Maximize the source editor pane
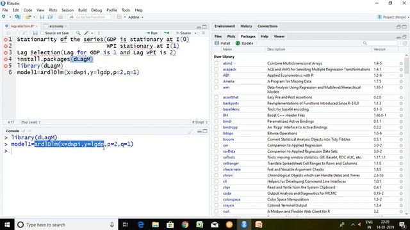This screenshot has height=230, width=410. coord(204,27)
